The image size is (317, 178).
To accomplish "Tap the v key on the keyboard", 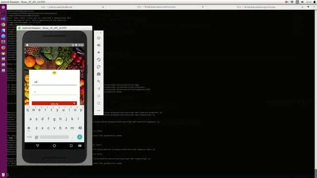I will tap(54, 128).
